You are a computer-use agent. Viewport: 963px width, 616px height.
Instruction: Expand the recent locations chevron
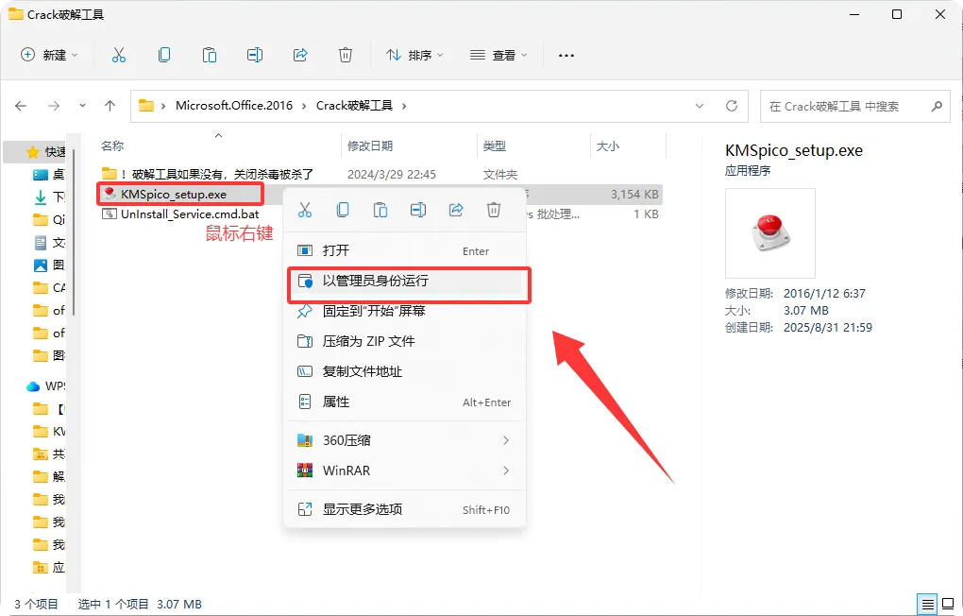pyautogui.click(x=82, y=106)
